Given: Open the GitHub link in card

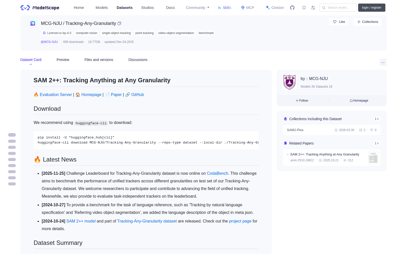Looking at the screenshot, I should click(138, 94).
